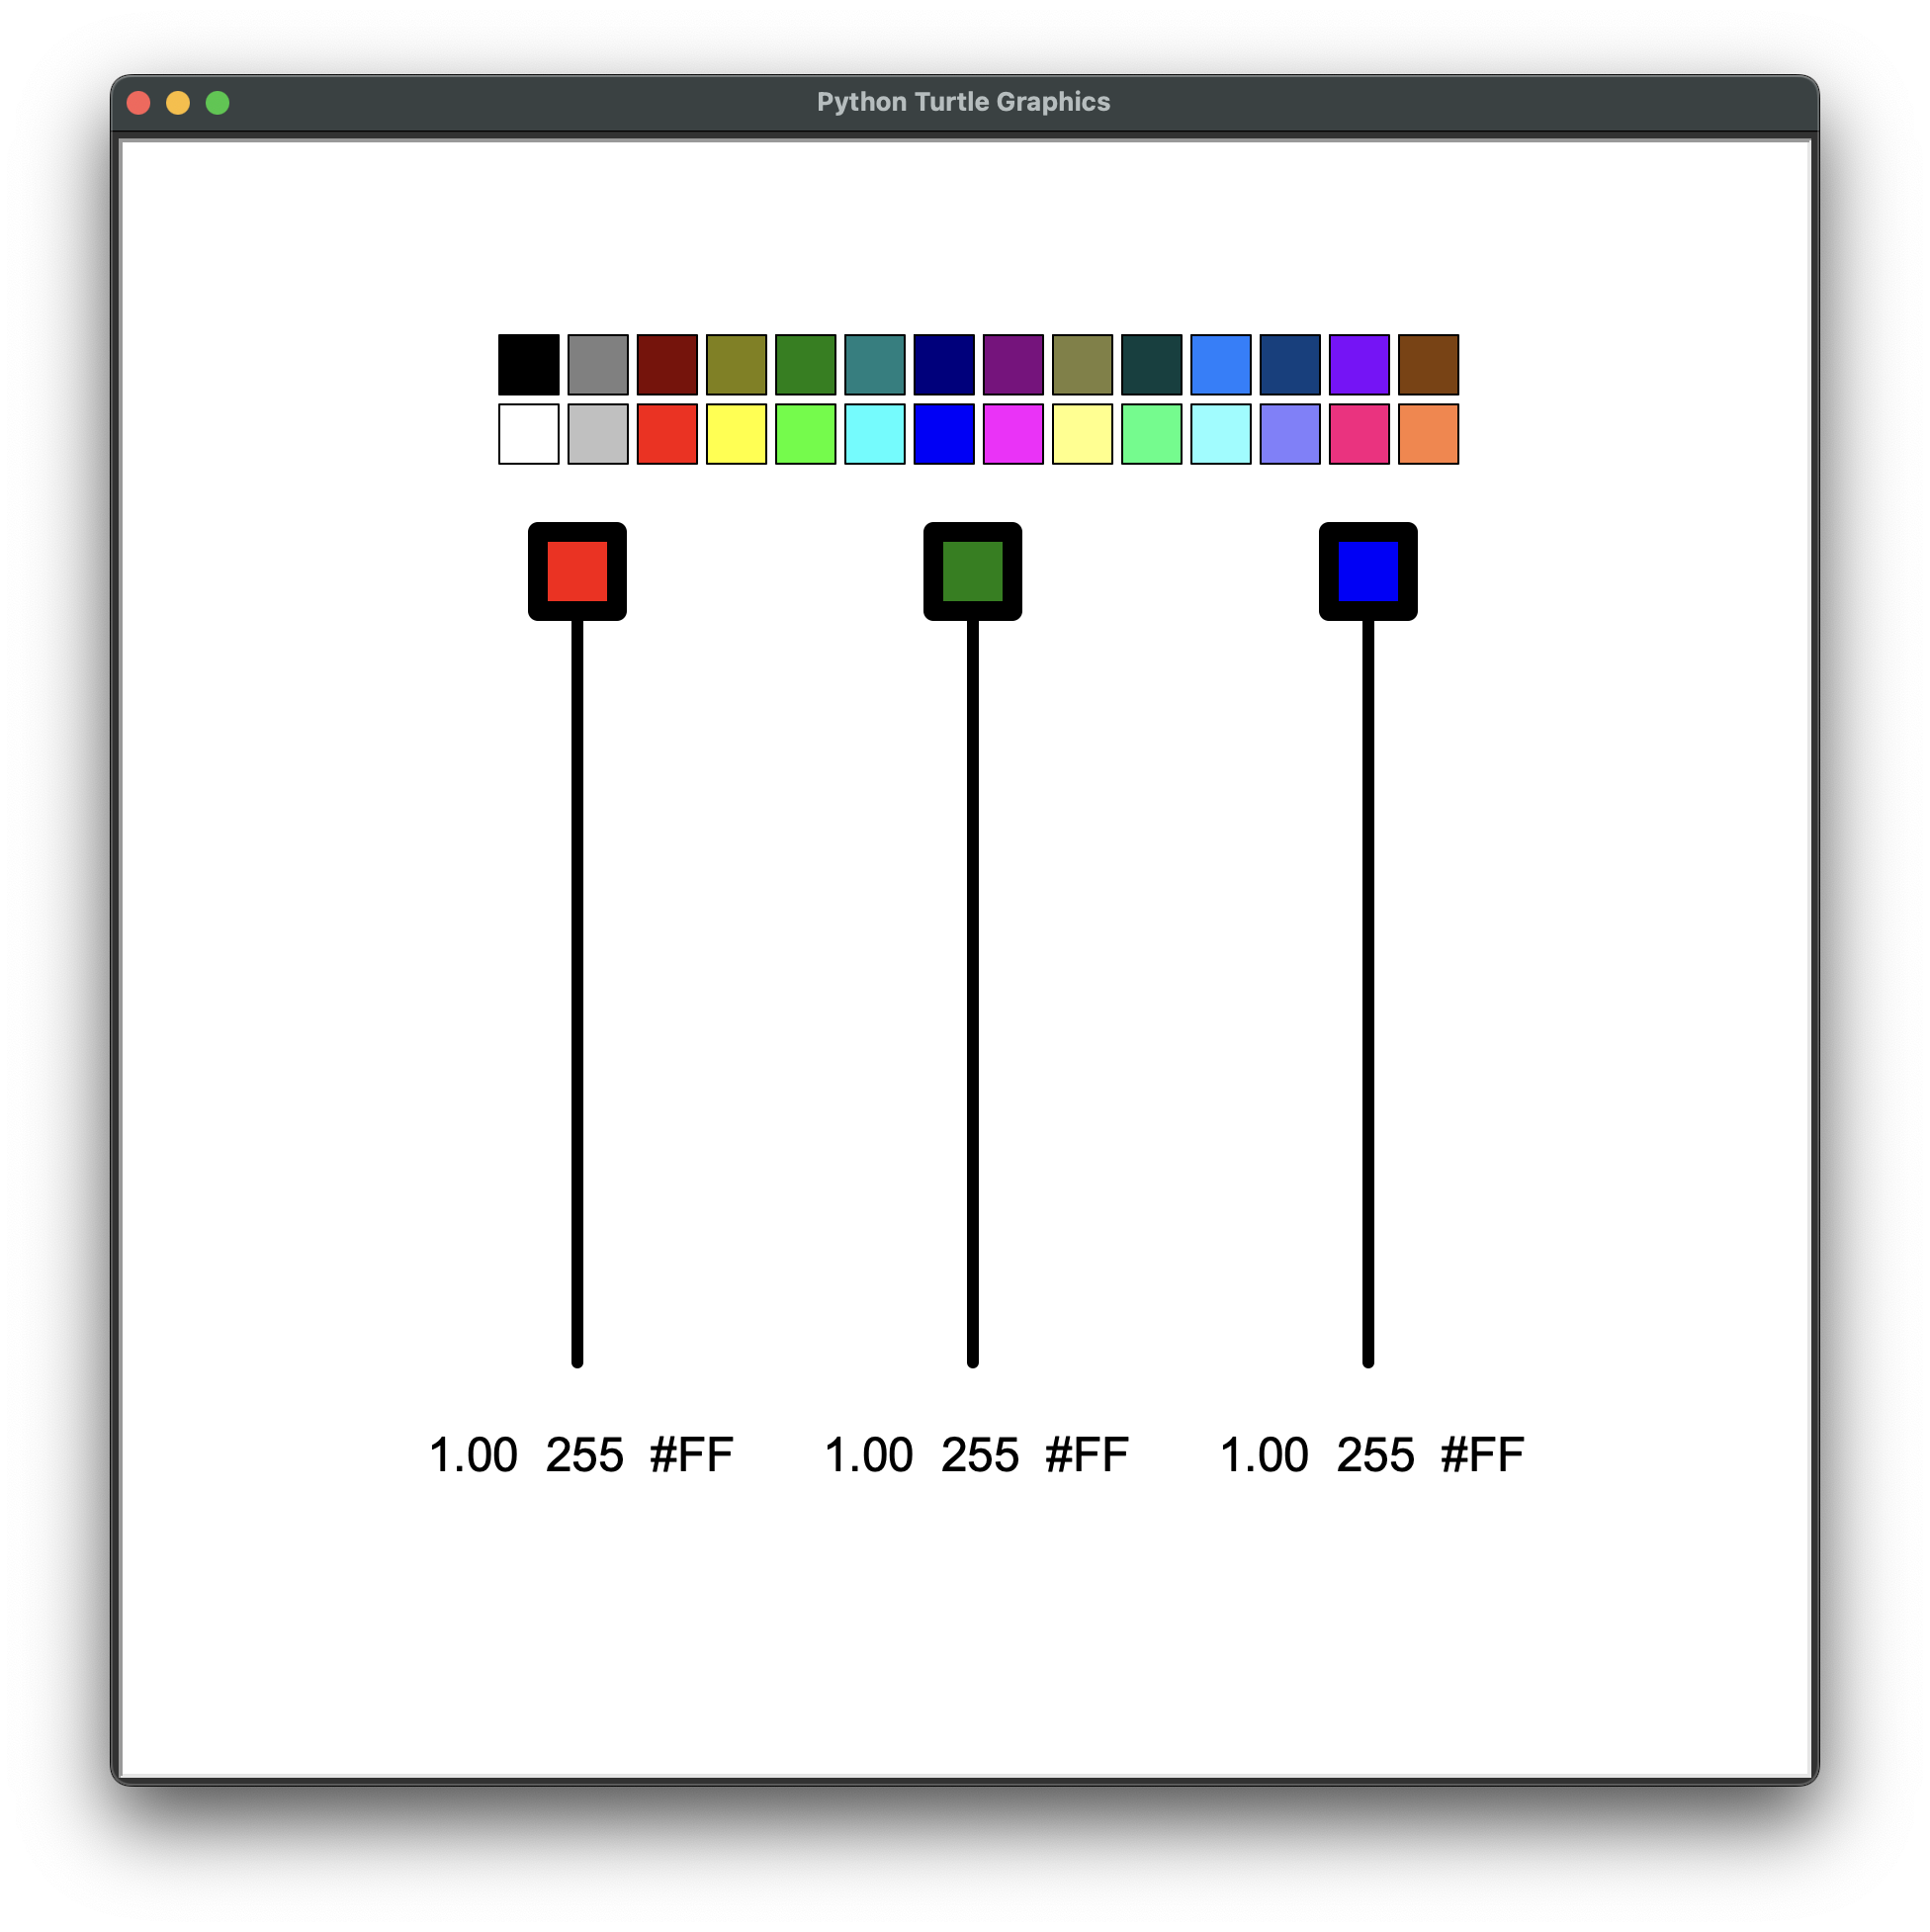The height and width of the screenshot is (1932, 1930).
Task: Select the violet purple swatch
Action: pyautogui.click(x=1359, y=365)
